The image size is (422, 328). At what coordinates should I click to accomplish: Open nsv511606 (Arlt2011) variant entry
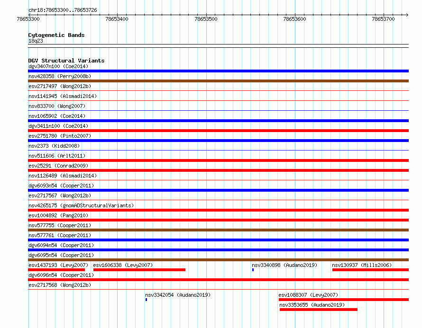57,156
